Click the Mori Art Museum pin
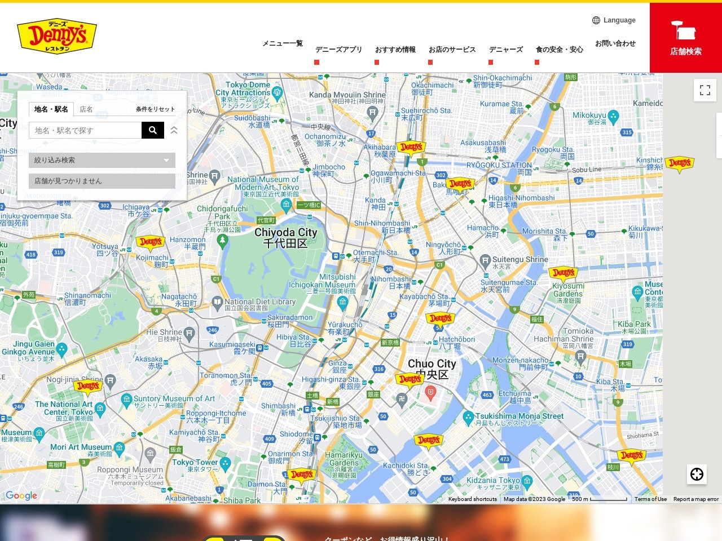This screenshot has height=541, width=722. click(119, 449)
